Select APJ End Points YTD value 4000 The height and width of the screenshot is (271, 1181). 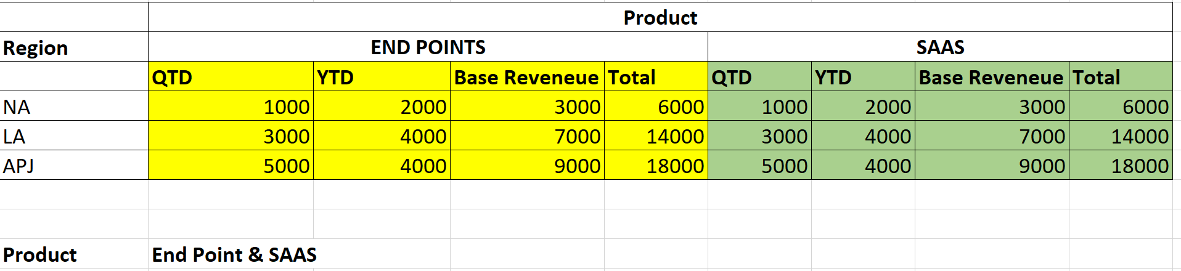[382, 165]
